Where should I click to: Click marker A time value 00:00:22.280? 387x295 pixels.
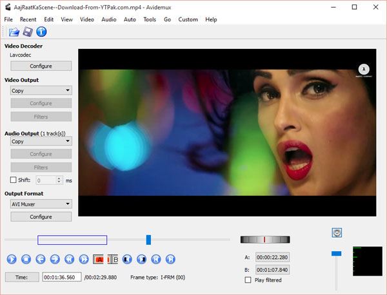pyautogui.click(x=272, y=257)
